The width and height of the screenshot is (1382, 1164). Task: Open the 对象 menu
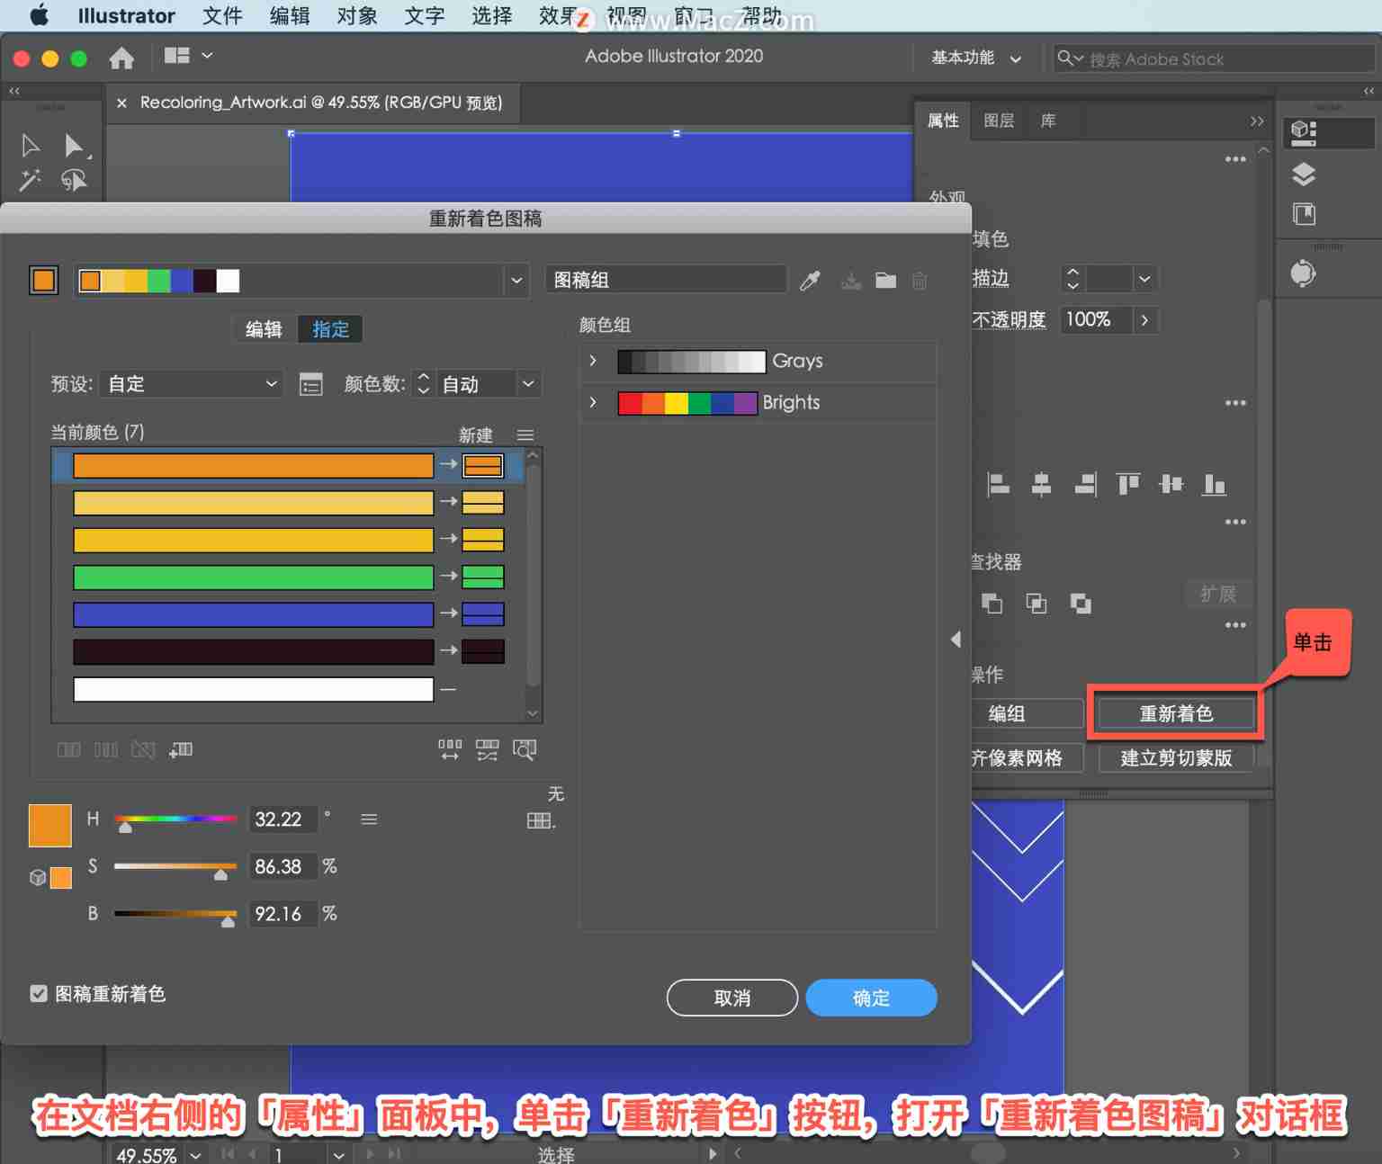pos(357,16)
